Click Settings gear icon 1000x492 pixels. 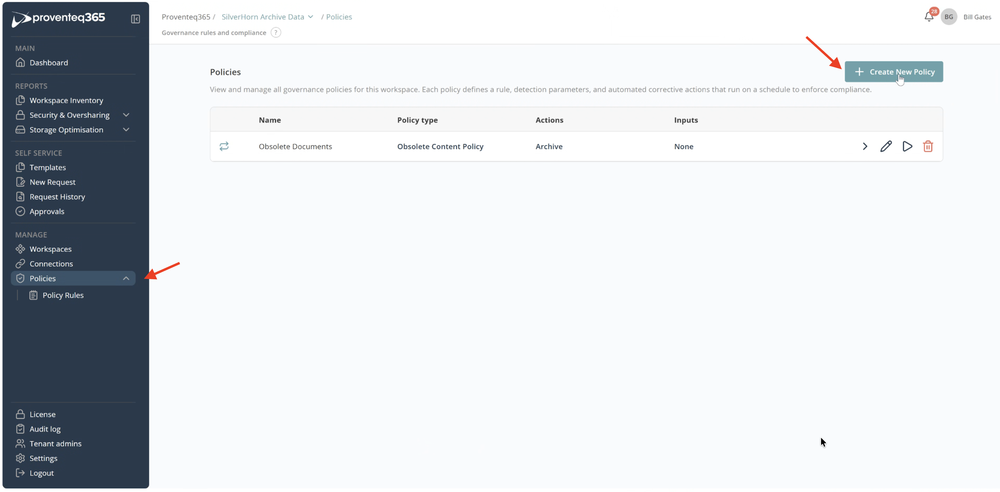pos(20,458)
